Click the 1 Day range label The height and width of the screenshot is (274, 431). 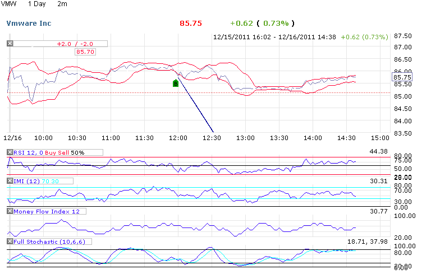[x=37, y=4]
